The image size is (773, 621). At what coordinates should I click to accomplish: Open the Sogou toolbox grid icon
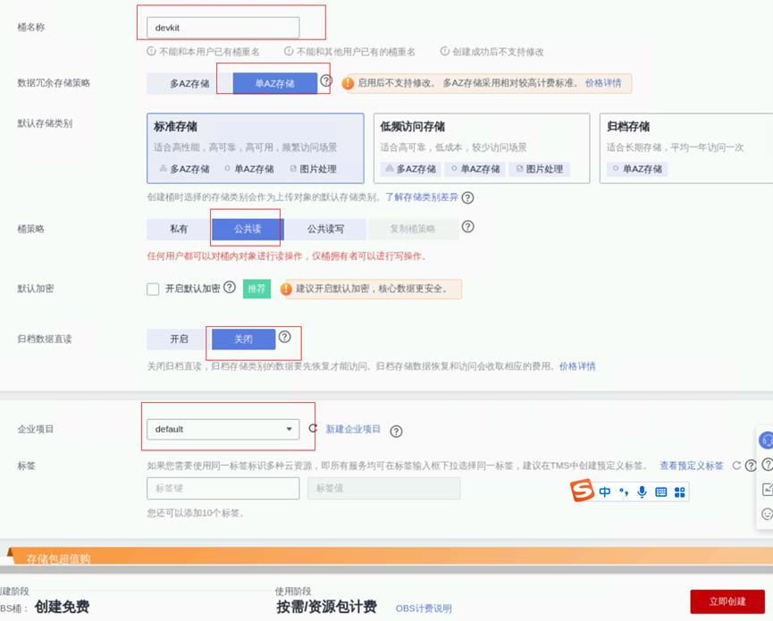coord(679,491)
